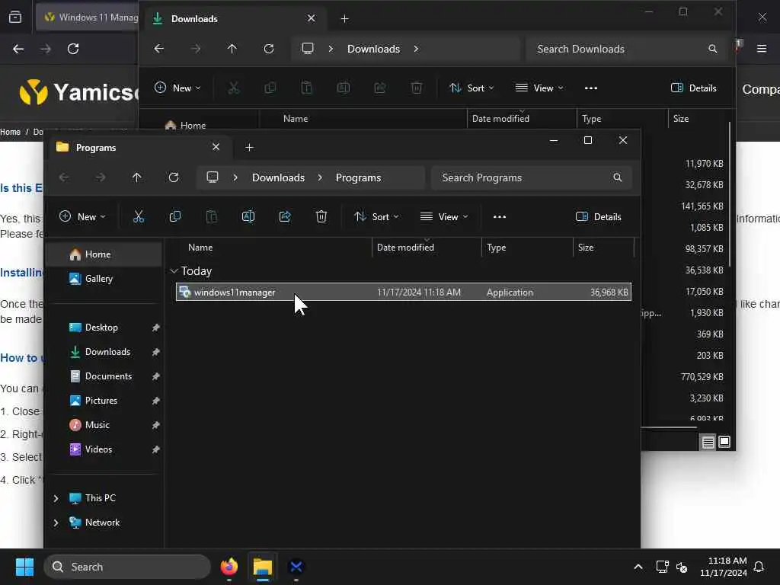Open View dropdown in Programs window
The image size is (780, 585).
(444, 216)
